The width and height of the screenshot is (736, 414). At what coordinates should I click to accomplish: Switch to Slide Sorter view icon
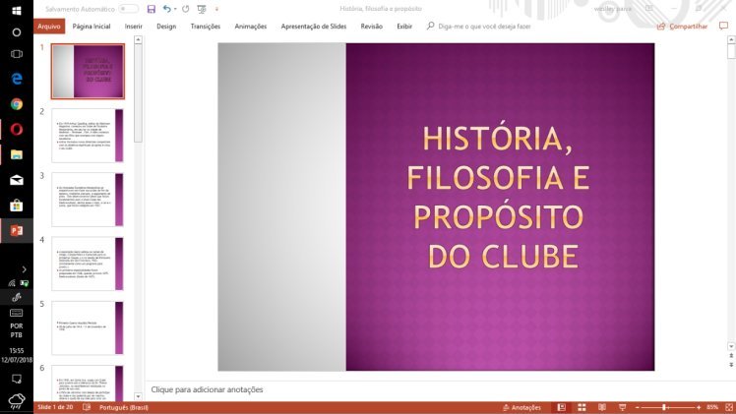pos(582,407)
